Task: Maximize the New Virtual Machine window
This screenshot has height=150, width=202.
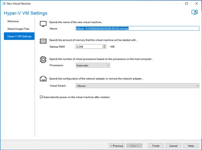Action: point(187,4)
